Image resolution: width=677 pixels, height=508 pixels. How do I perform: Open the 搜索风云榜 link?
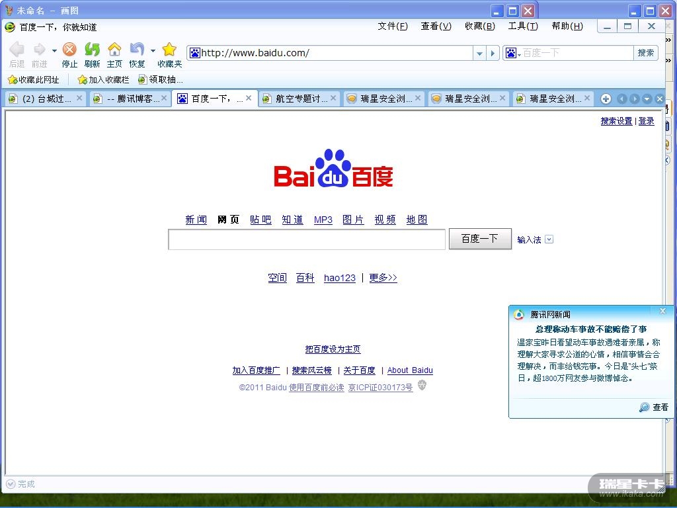point(312,370)
